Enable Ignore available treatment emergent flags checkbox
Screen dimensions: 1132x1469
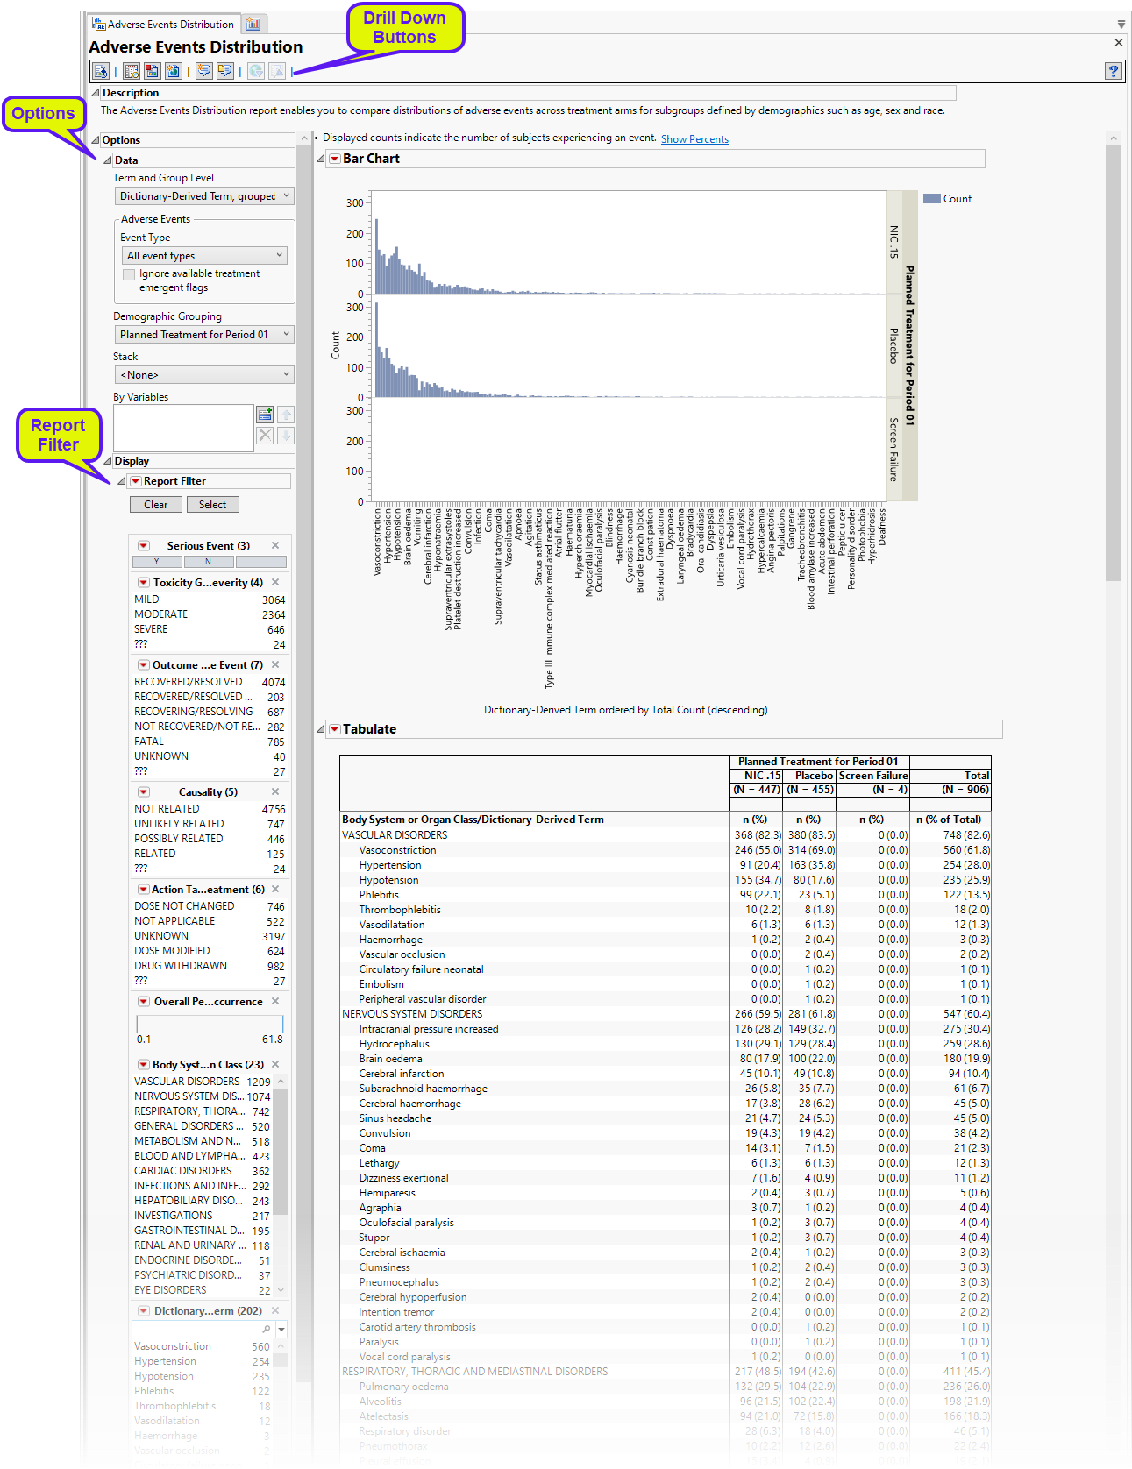click(x=130, y=274)
